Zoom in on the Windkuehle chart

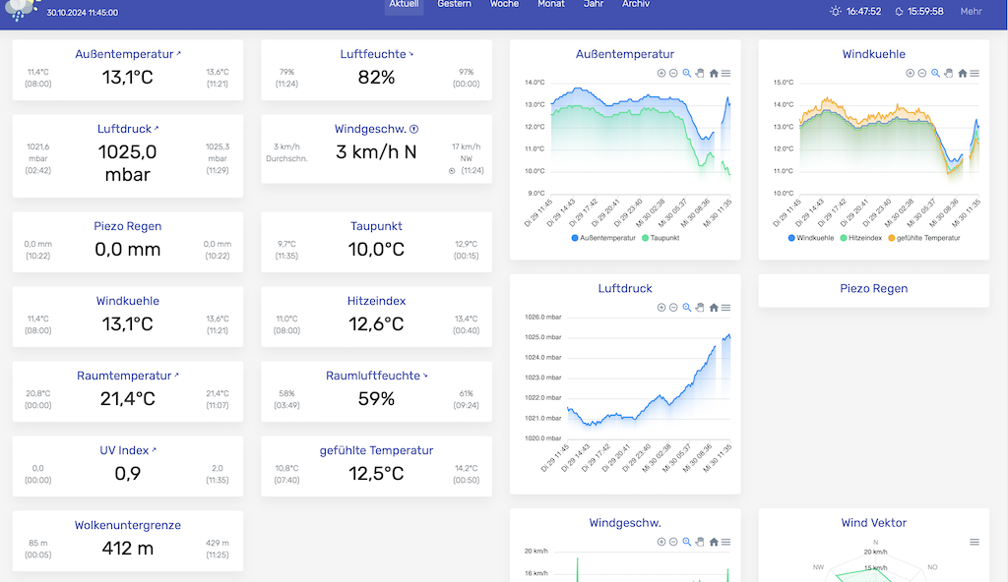(x=910, y=73)
